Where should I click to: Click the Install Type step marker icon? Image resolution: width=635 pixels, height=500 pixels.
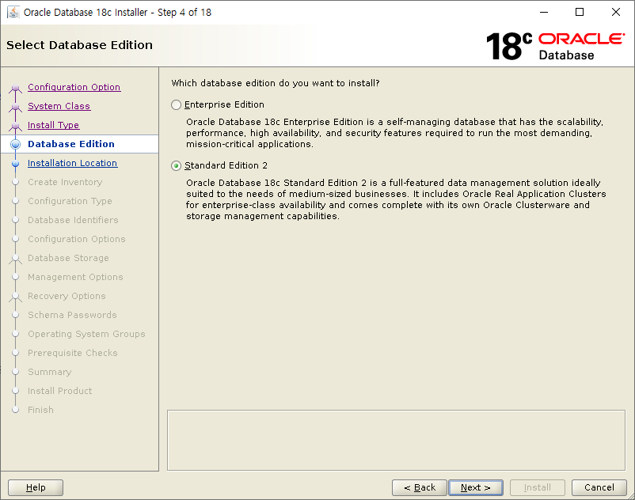(15, 126)
